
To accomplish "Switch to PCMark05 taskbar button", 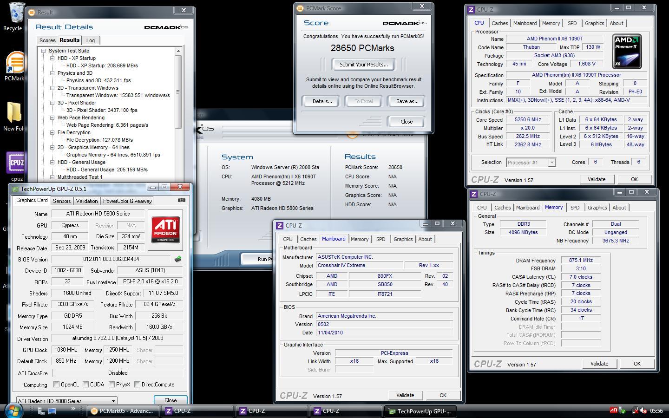I will tap(122, 411).
